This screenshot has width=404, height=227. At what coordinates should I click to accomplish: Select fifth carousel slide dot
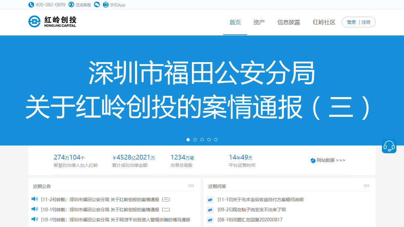coord(216,140)
